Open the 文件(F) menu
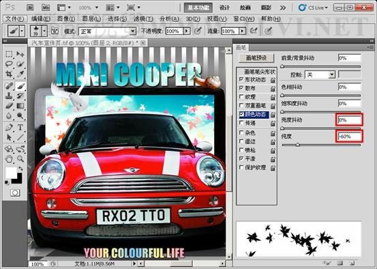Image resolution: width=377 pixels, height=269 pixels. 15,19
